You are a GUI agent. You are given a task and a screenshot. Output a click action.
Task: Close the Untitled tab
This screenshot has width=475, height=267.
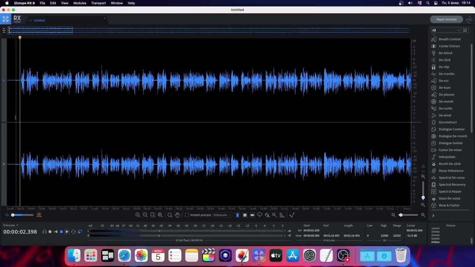click(x=31, y=20)
